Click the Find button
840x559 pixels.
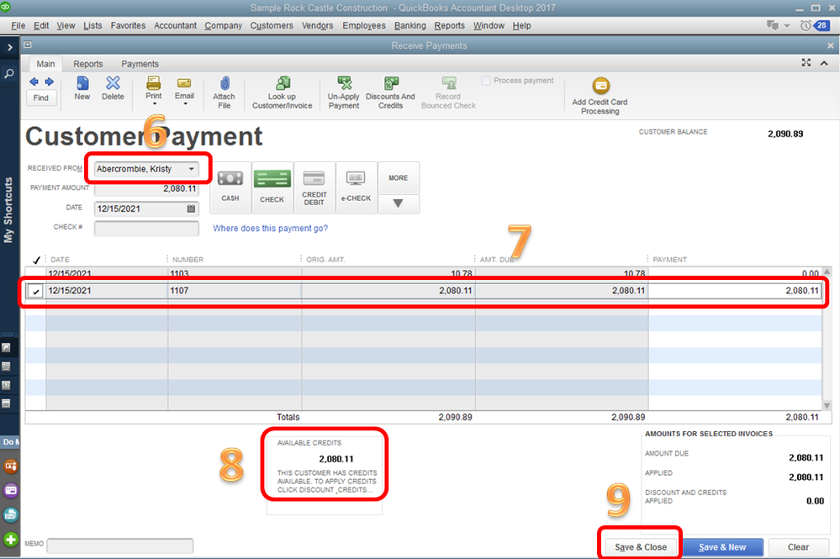click(40, 98)
